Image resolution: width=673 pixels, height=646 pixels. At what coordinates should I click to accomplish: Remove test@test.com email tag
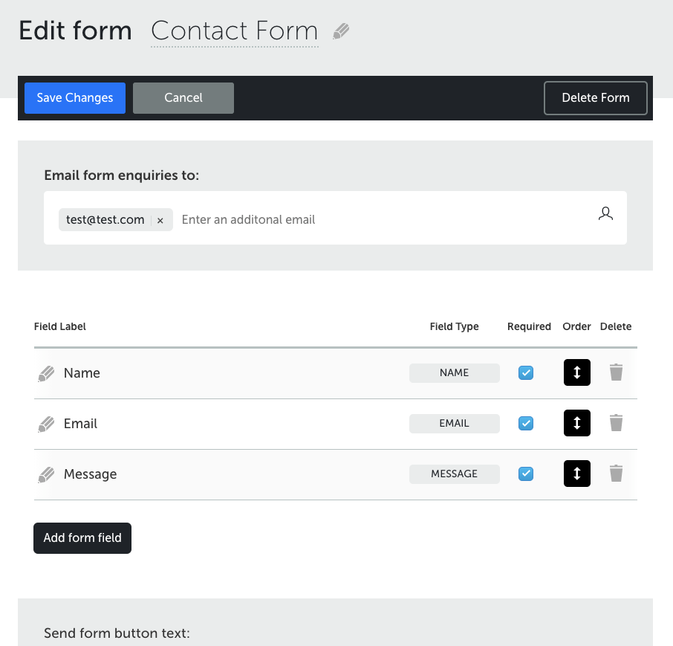[x=160, y=220]
